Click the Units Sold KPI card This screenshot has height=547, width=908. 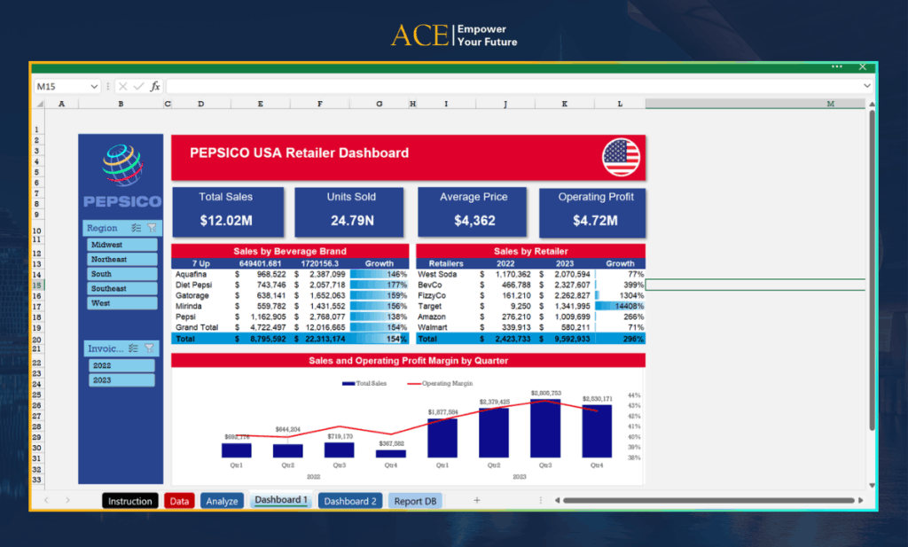pos(349,212)
